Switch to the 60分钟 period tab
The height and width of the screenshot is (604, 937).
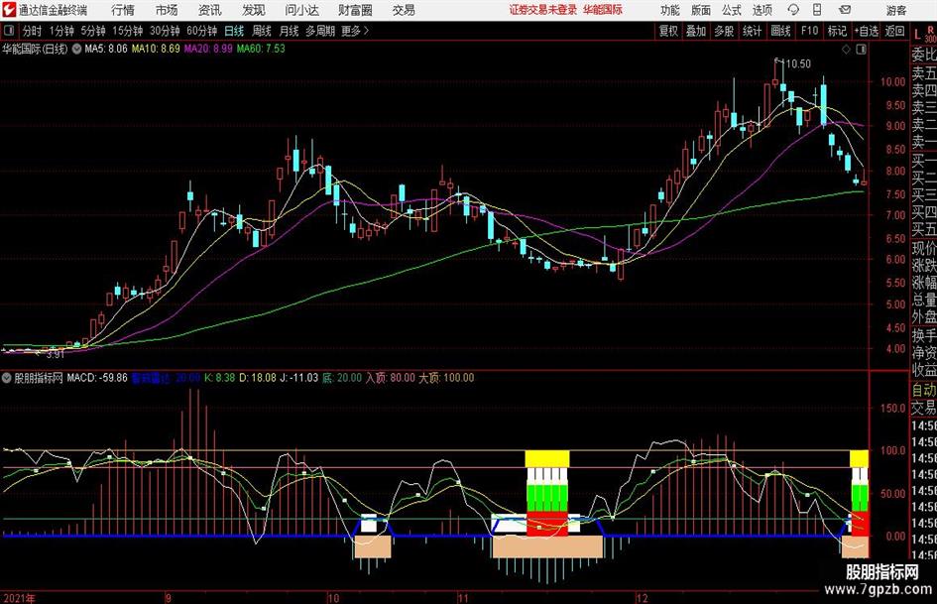coord(202,31)
